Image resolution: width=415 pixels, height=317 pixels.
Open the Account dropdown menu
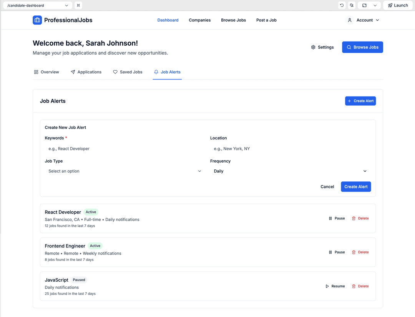(x=363, y=20)
